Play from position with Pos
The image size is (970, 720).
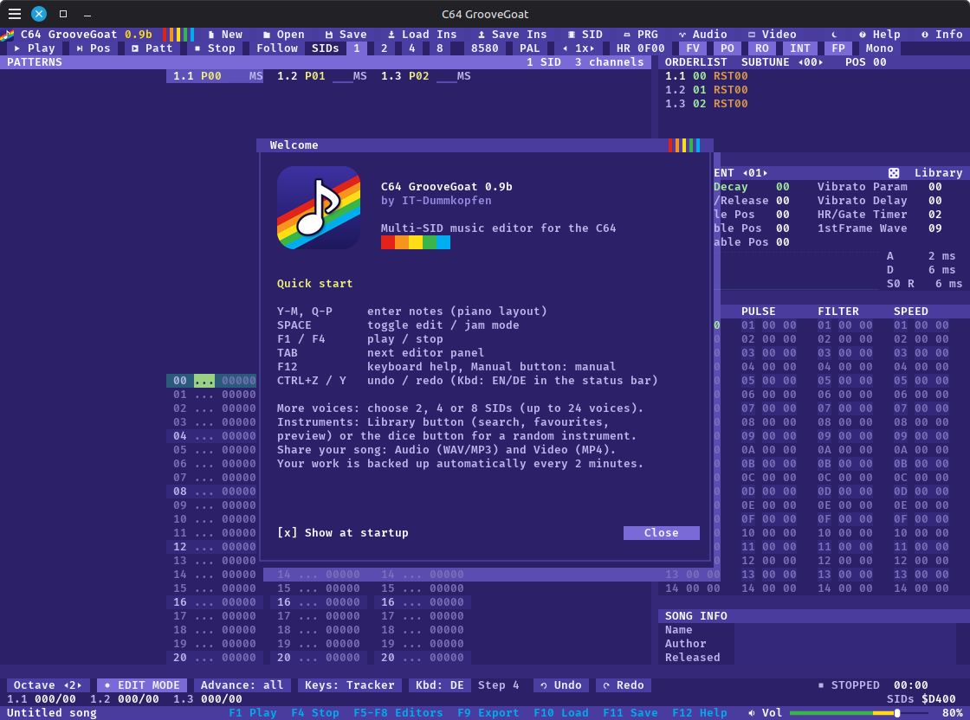94,48
